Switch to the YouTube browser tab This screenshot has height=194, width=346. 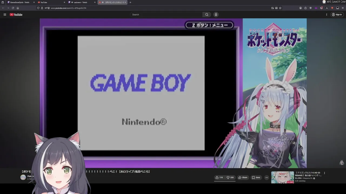click(51, 2)
